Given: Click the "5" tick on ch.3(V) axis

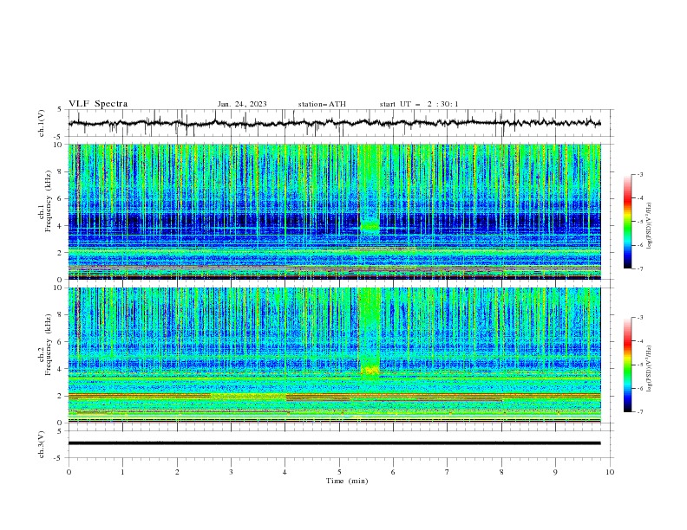Looking at the screenshot, I should click(60, 431).
